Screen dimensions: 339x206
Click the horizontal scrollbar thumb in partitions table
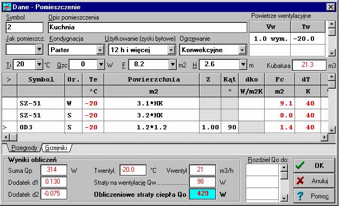pos(13,138)
